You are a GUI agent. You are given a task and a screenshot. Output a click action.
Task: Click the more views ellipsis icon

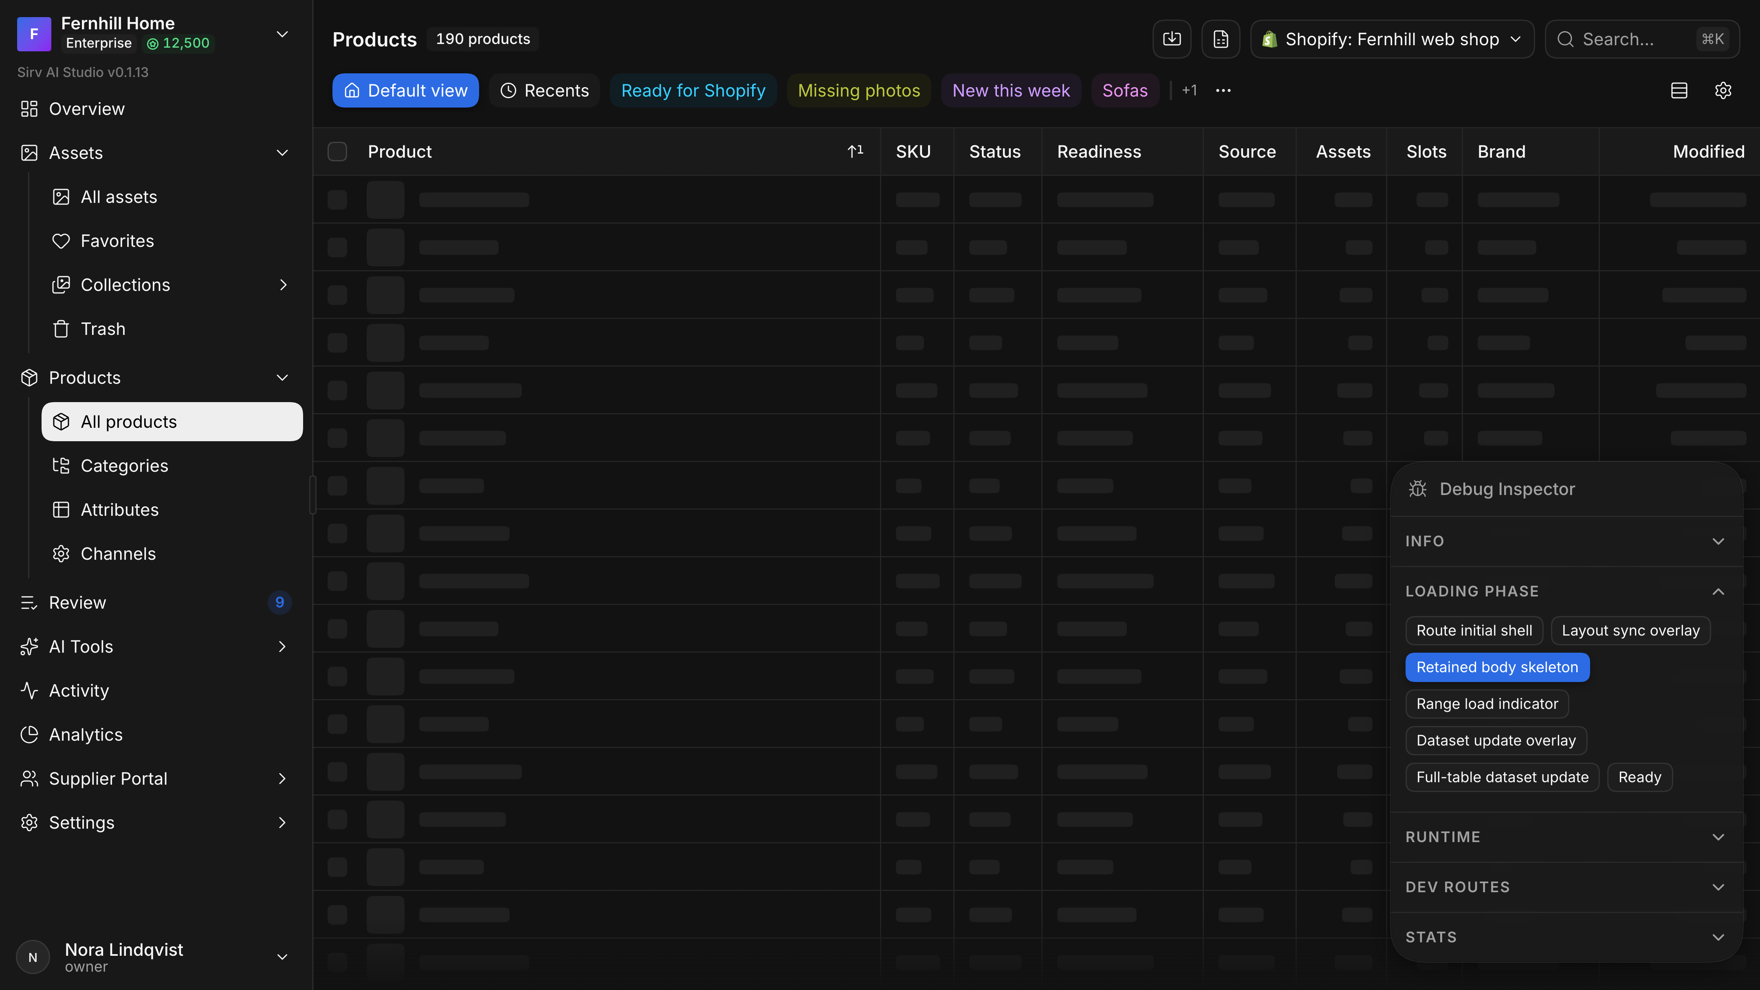[1223, 90]
